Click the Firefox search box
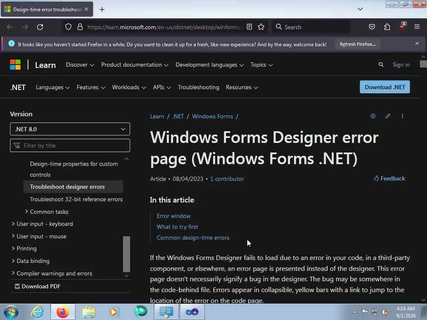 point(311,27)
